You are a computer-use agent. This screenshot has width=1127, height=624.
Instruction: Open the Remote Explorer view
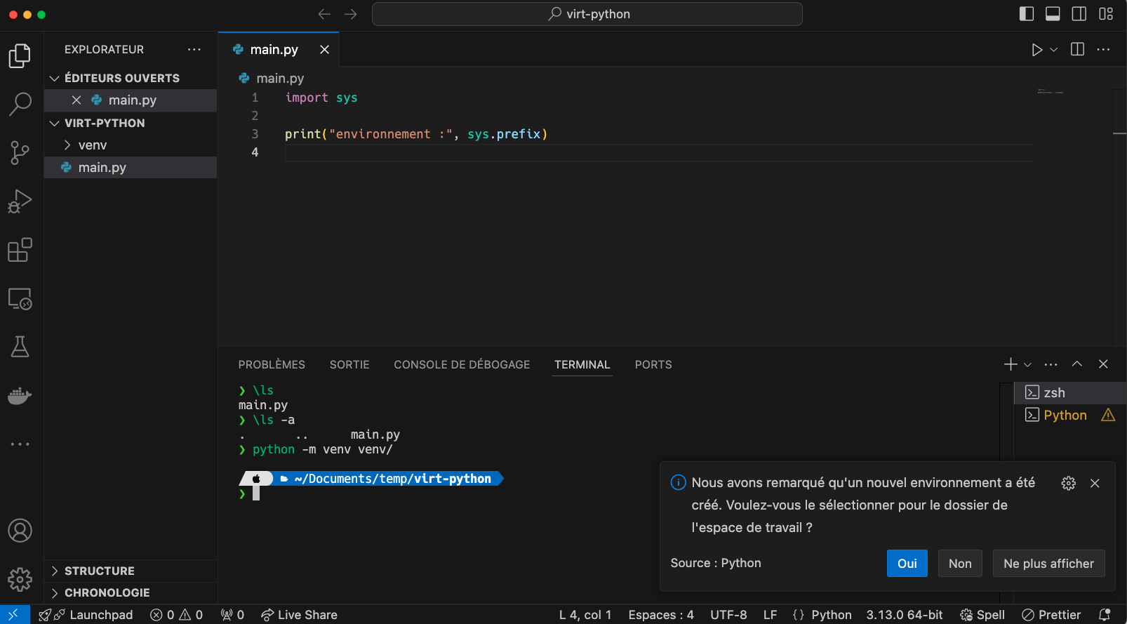pyautogui.click(x=20, y=299)
